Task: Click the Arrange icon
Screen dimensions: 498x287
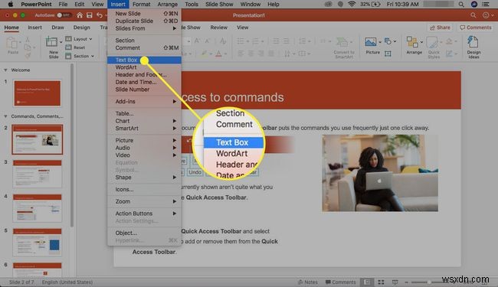Action: tap(412, 41)
